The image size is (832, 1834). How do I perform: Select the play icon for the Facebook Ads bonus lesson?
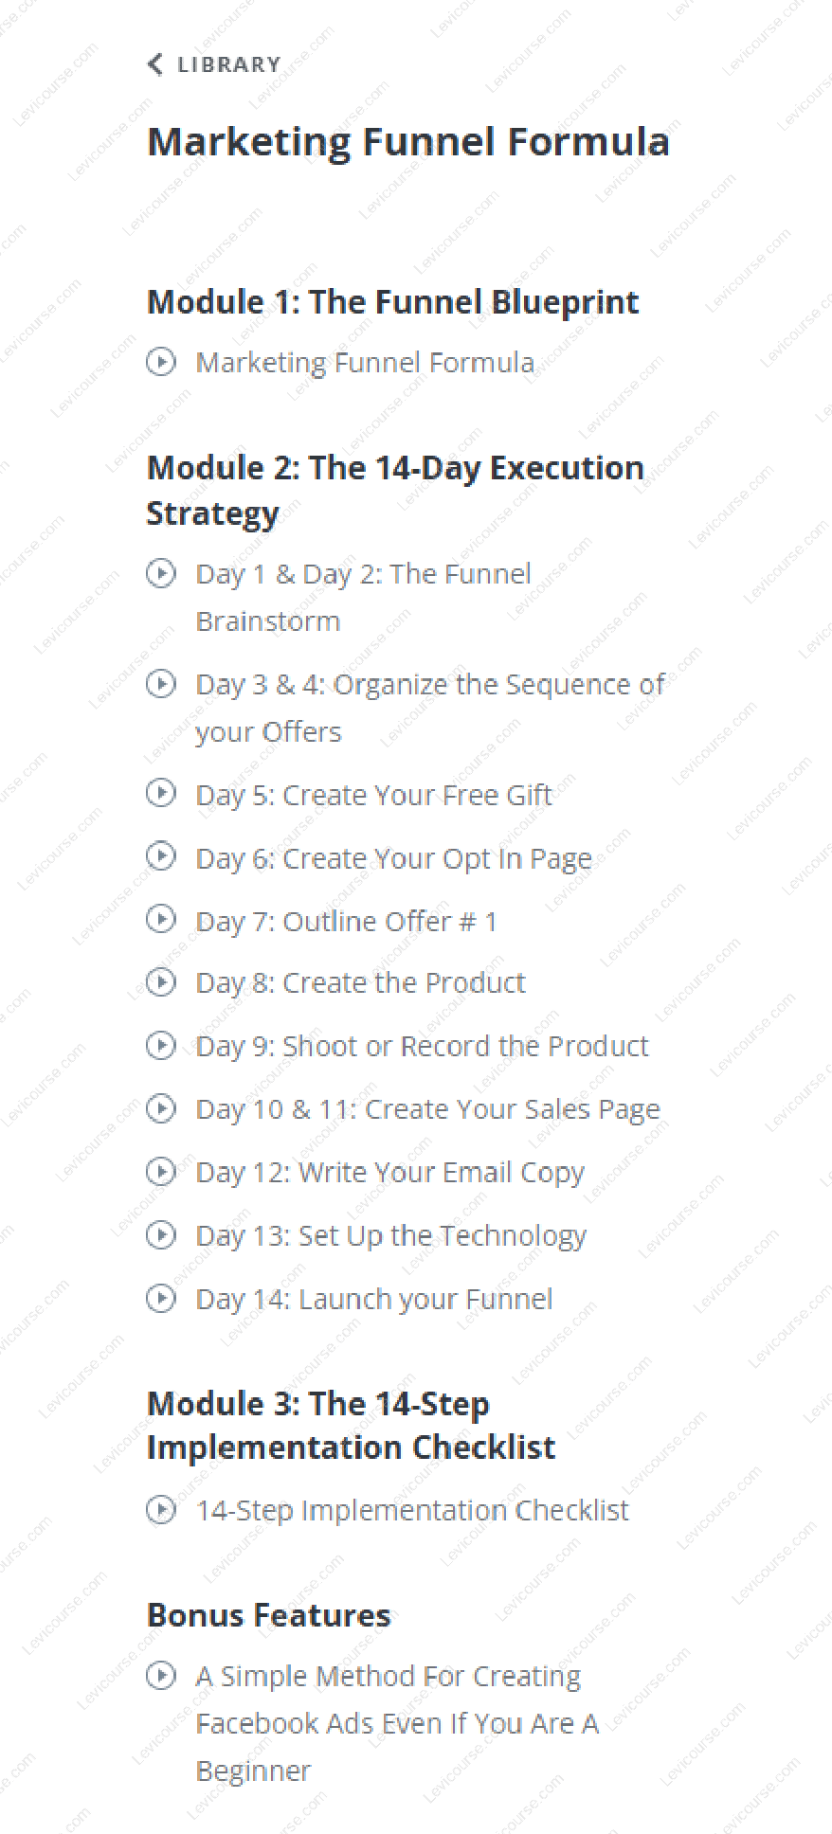[161, 1676]
